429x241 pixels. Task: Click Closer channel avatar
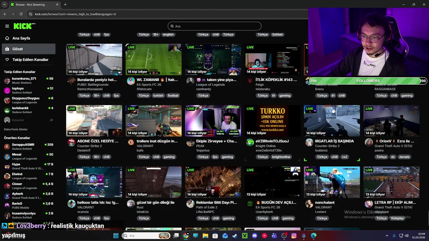point(7,186)
